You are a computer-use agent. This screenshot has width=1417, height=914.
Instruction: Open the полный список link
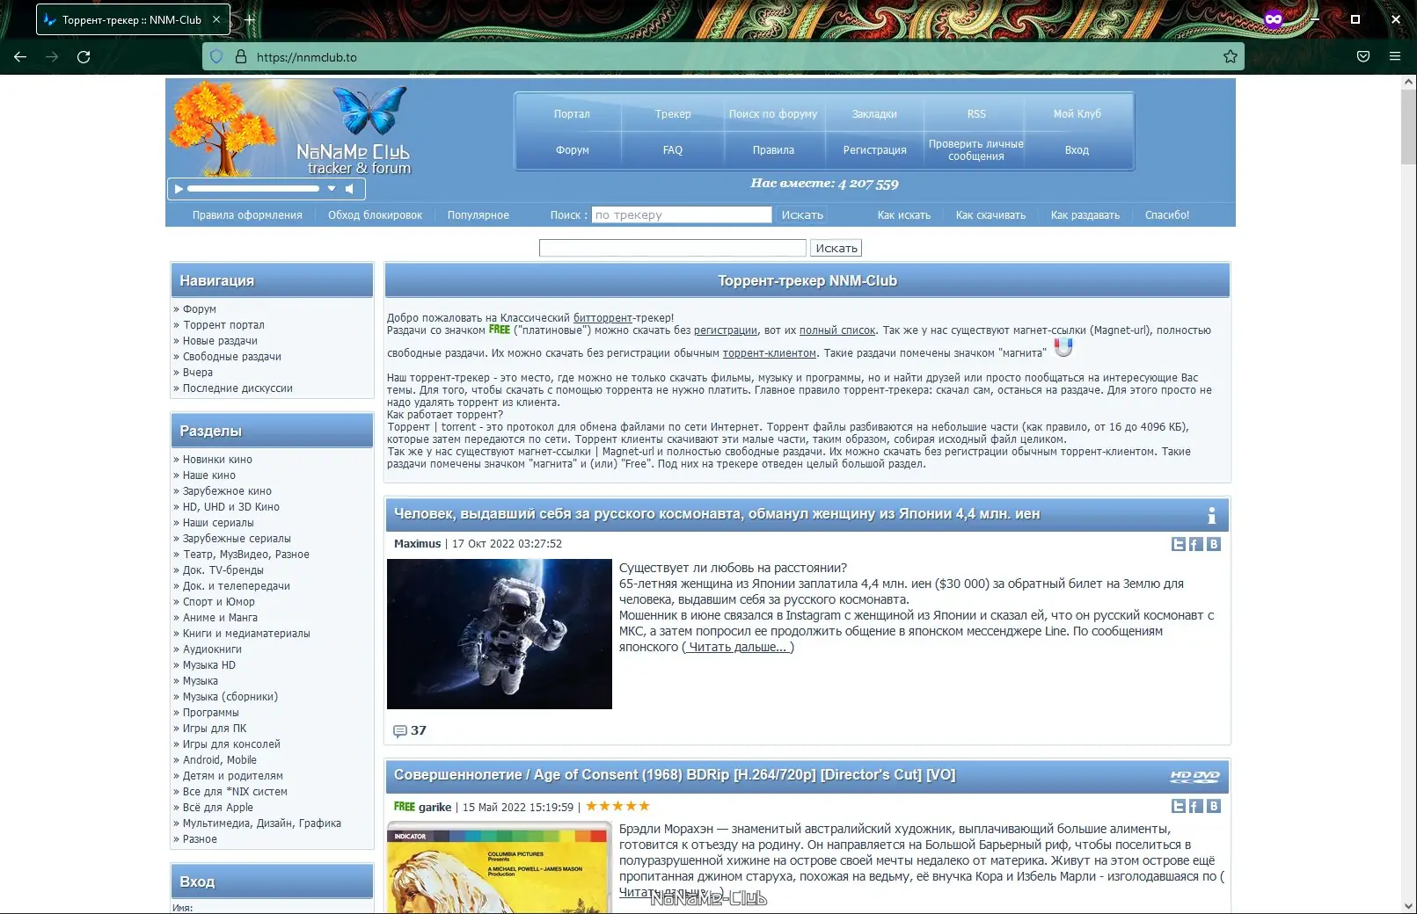click(x=837, y=330)
